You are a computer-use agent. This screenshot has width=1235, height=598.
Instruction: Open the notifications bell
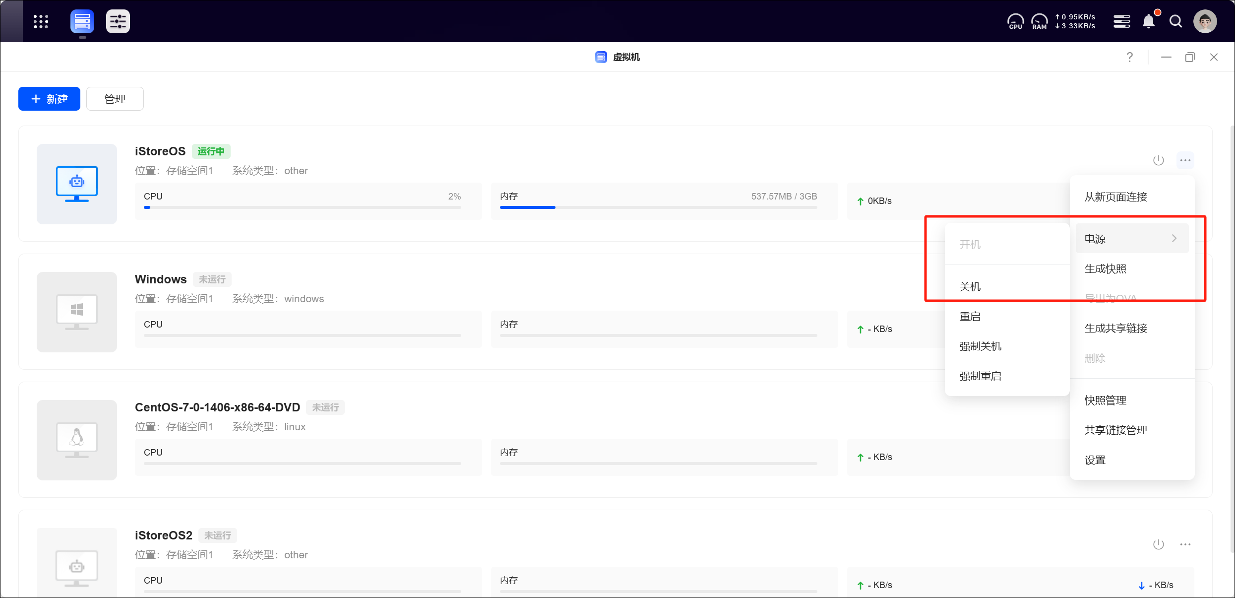1149,21
